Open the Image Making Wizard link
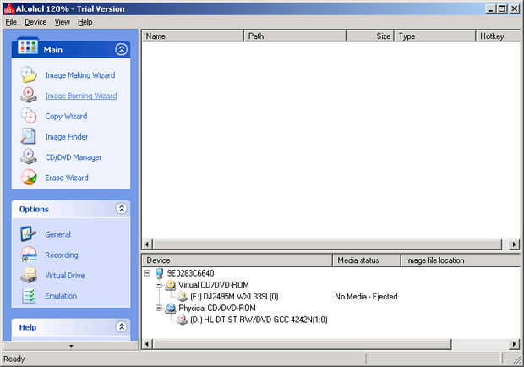524x367 pixels. 80,75
